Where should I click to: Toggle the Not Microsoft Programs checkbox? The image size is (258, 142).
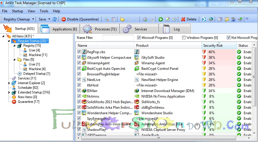[x=228, y=38]
